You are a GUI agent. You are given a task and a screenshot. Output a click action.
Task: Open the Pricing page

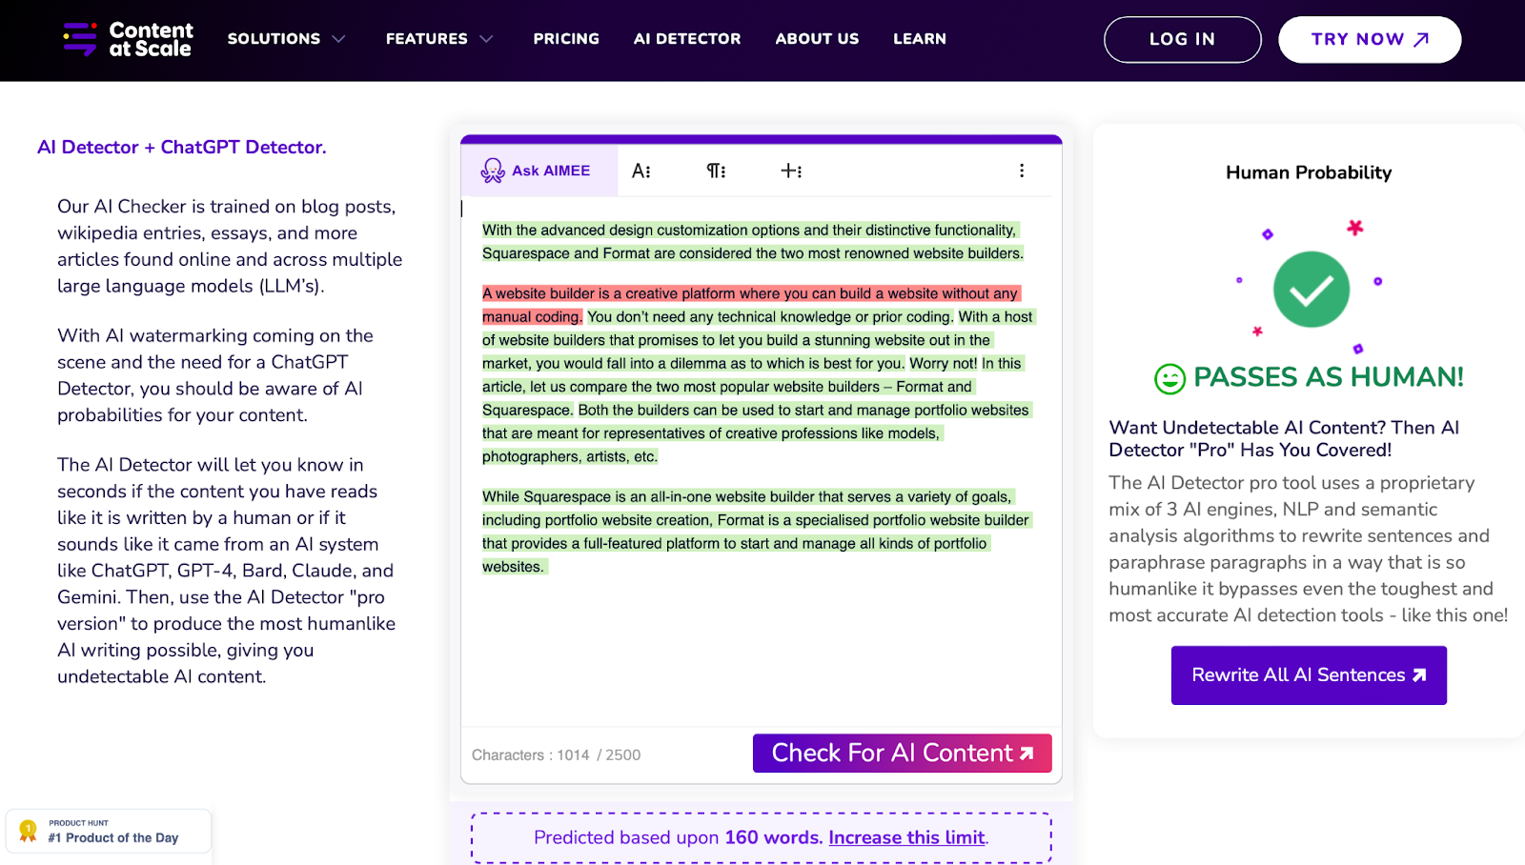[566, 39]
